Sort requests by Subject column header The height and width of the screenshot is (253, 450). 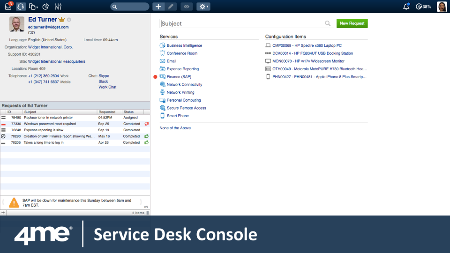coord(60,112)
